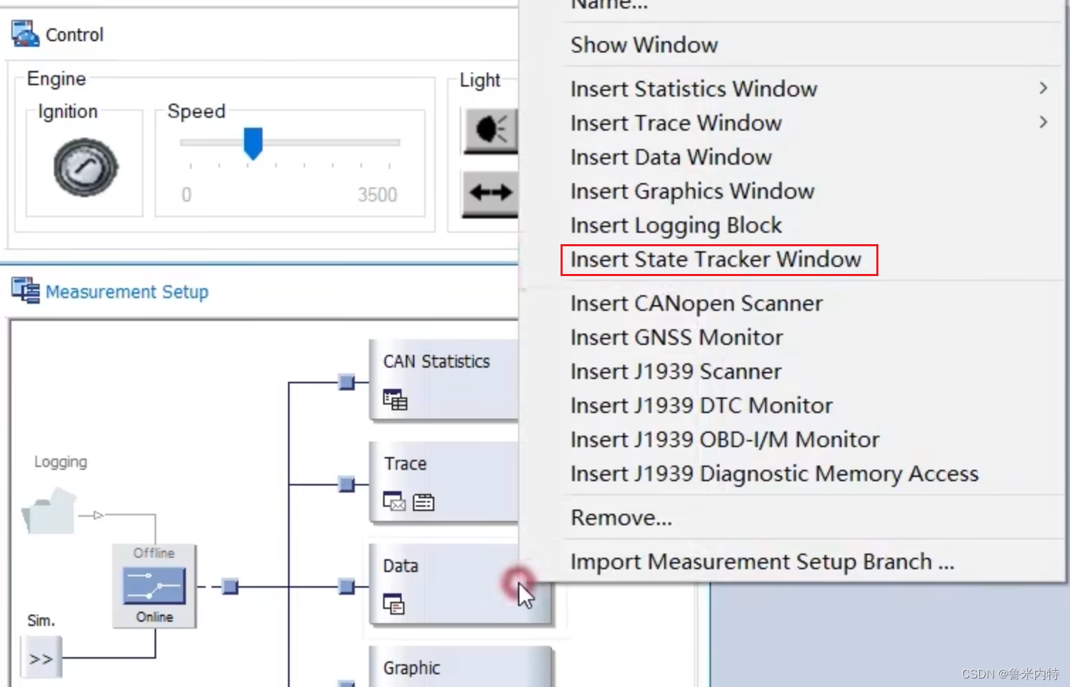The height and width of the screenshot is (687, 1070).
Task: Click the Measurement Setup window icon
Action: [x=26, y=291]
